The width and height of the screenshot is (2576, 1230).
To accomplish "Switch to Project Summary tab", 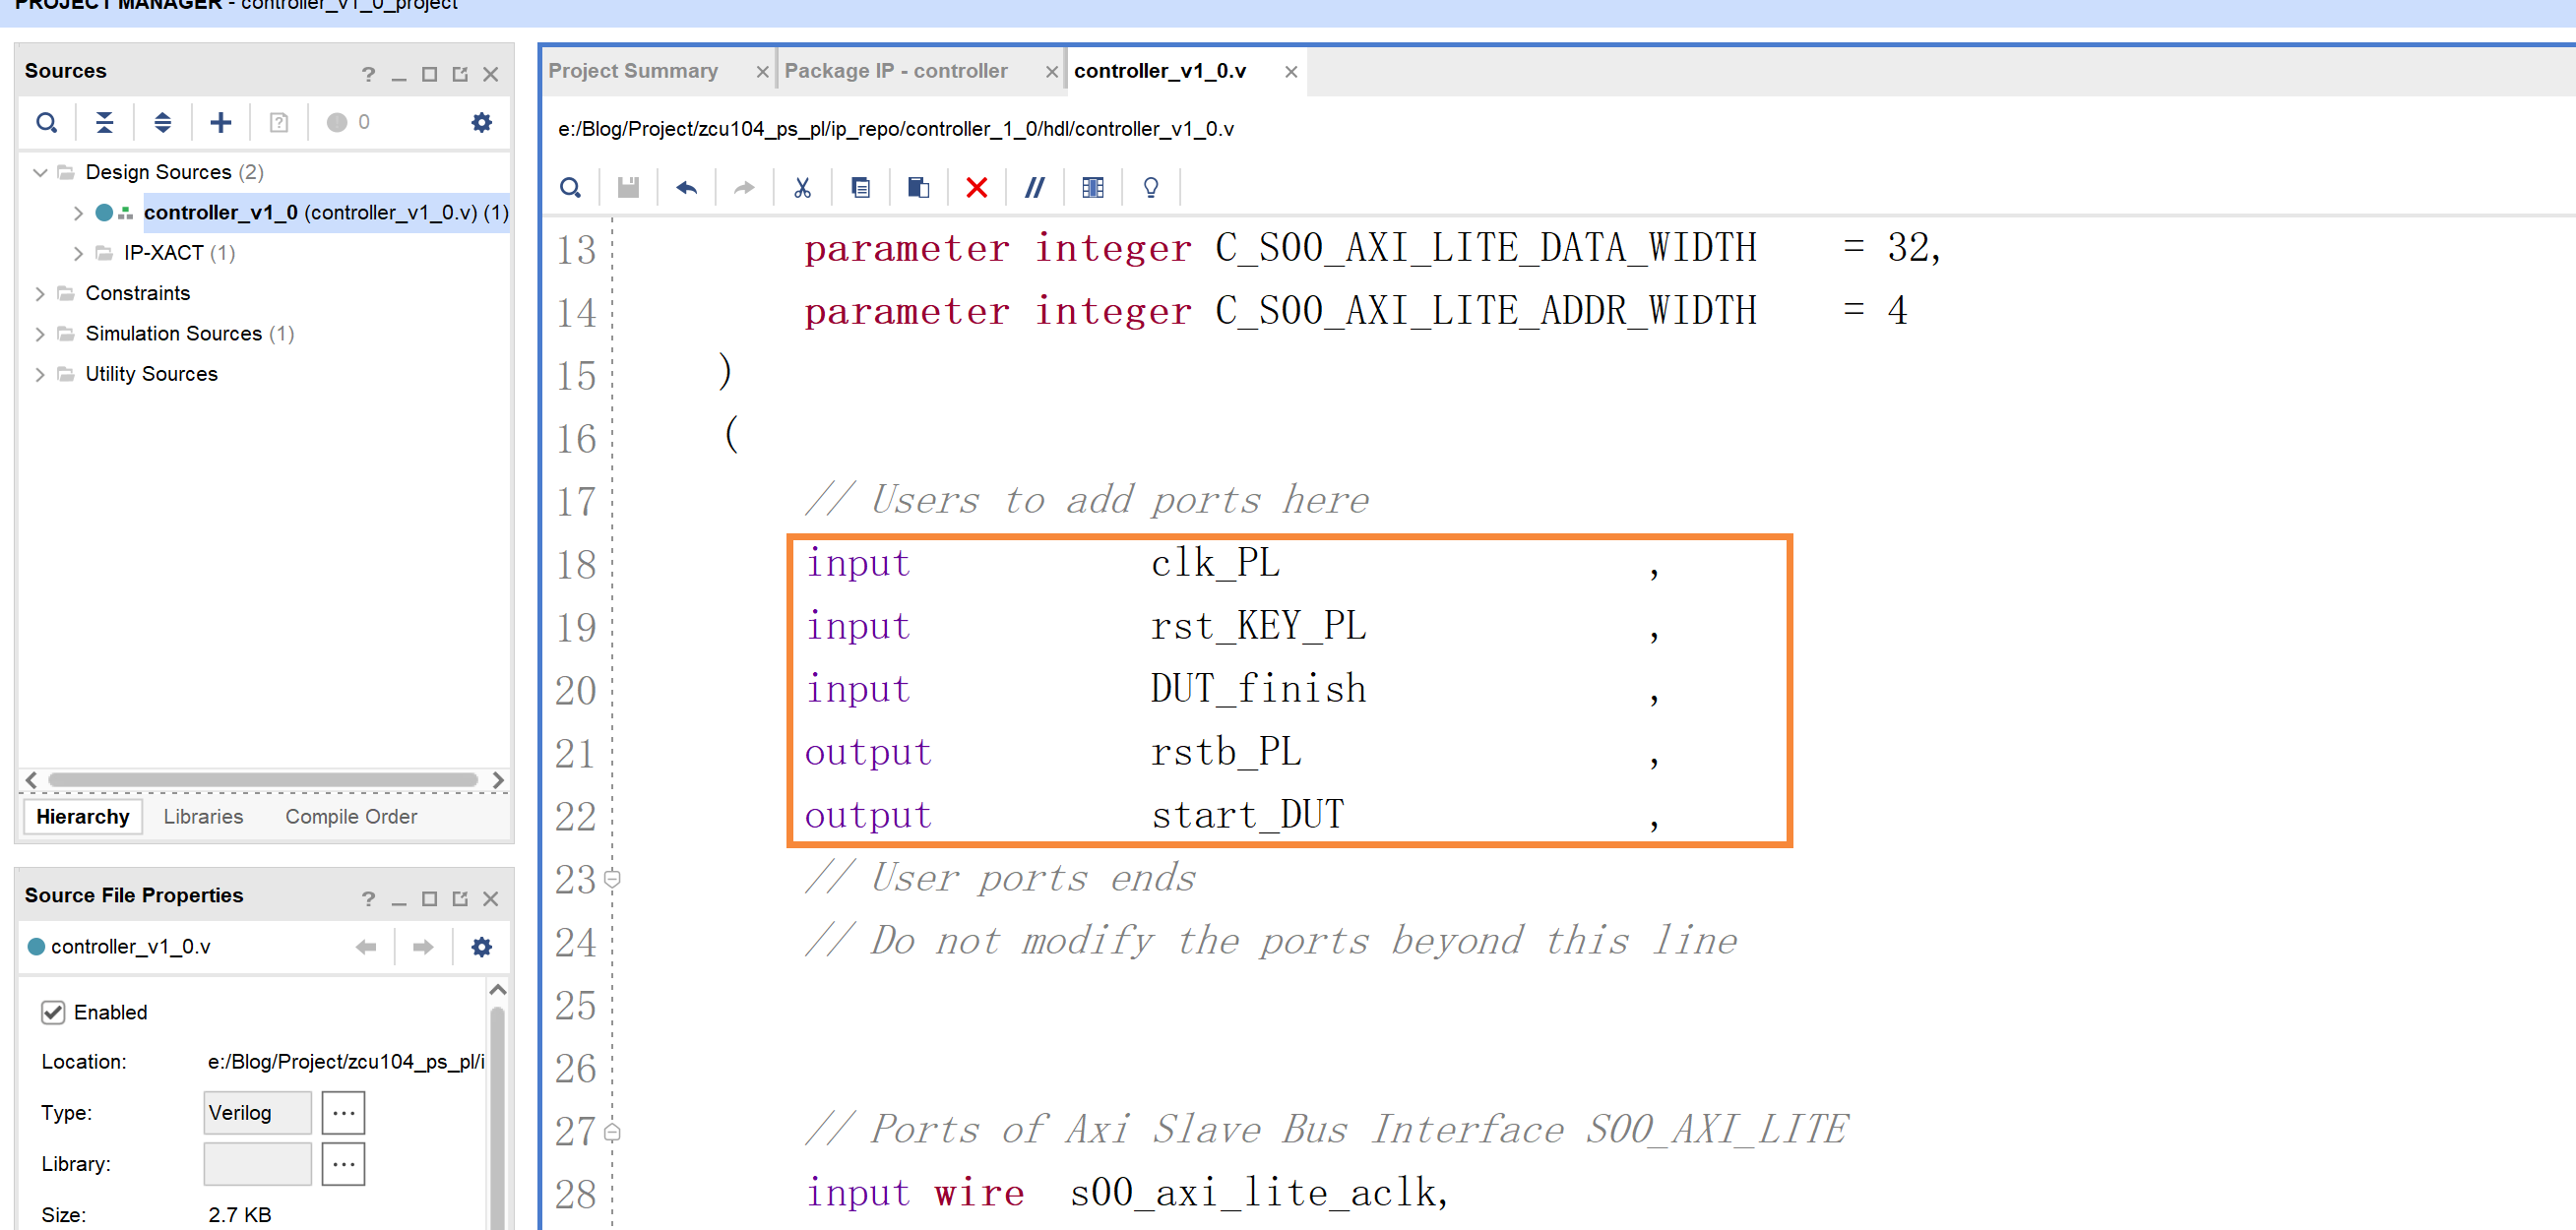I will [633, 71].
